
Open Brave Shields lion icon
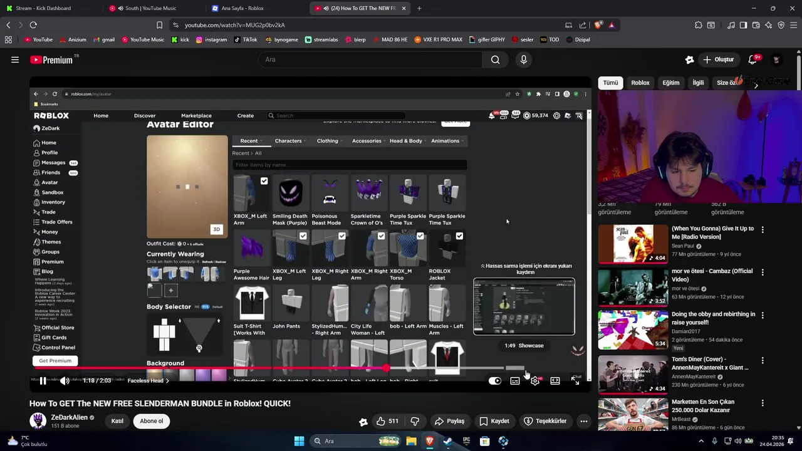pos(598,25)
